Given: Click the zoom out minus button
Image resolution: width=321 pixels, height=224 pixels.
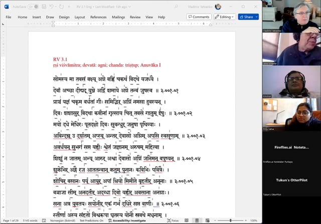Looking at the screenshot, I should [215, 220].
